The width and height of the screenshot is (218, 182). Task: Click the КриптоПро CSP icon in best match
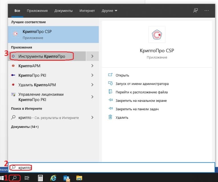click(15, 34)
